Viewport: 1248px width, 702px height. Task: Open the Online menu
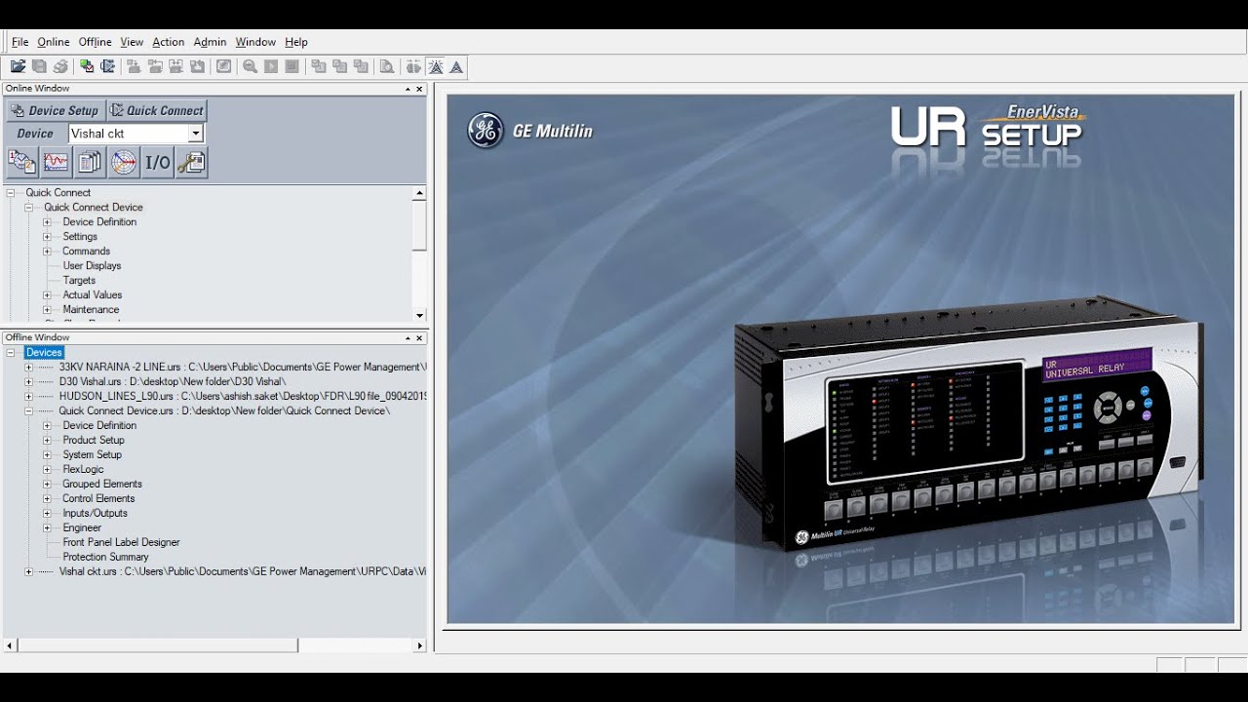pyautogui.click(x=54, y=42)
